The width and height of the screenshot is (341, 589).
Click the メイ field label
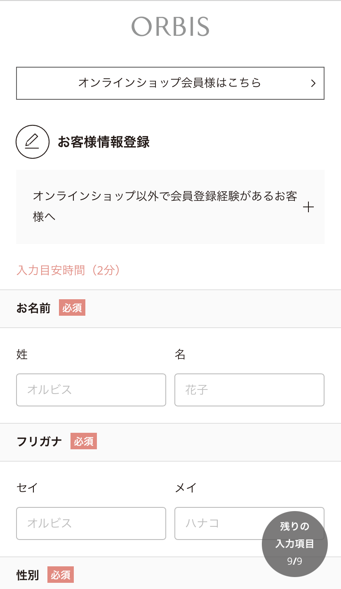pyautogui.click(x=186, y=488)
